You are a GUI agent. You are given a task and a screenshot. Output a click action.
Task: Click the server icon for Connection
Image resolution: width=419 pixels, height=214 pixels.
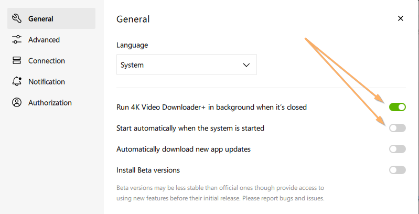[x=17, y=61]
